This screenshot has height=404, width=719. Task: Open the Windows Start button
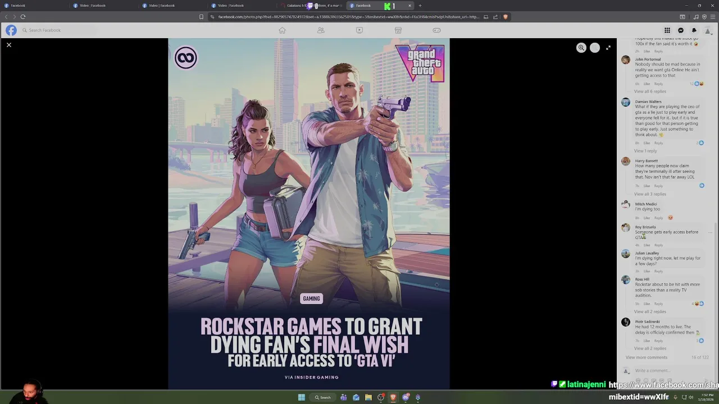click(x=302, y=397)
